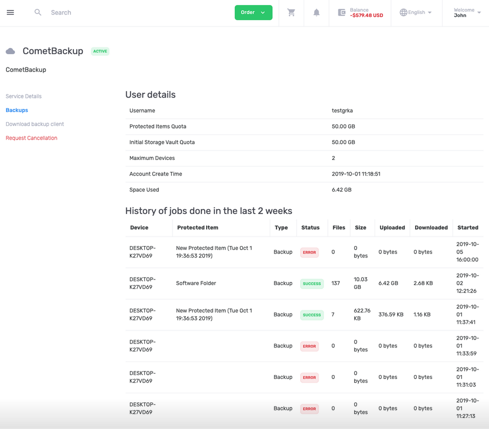Click the globe language icon
The width and height of the screenshot is (489, 429).
pyautogui.click(x=403, y=12)
